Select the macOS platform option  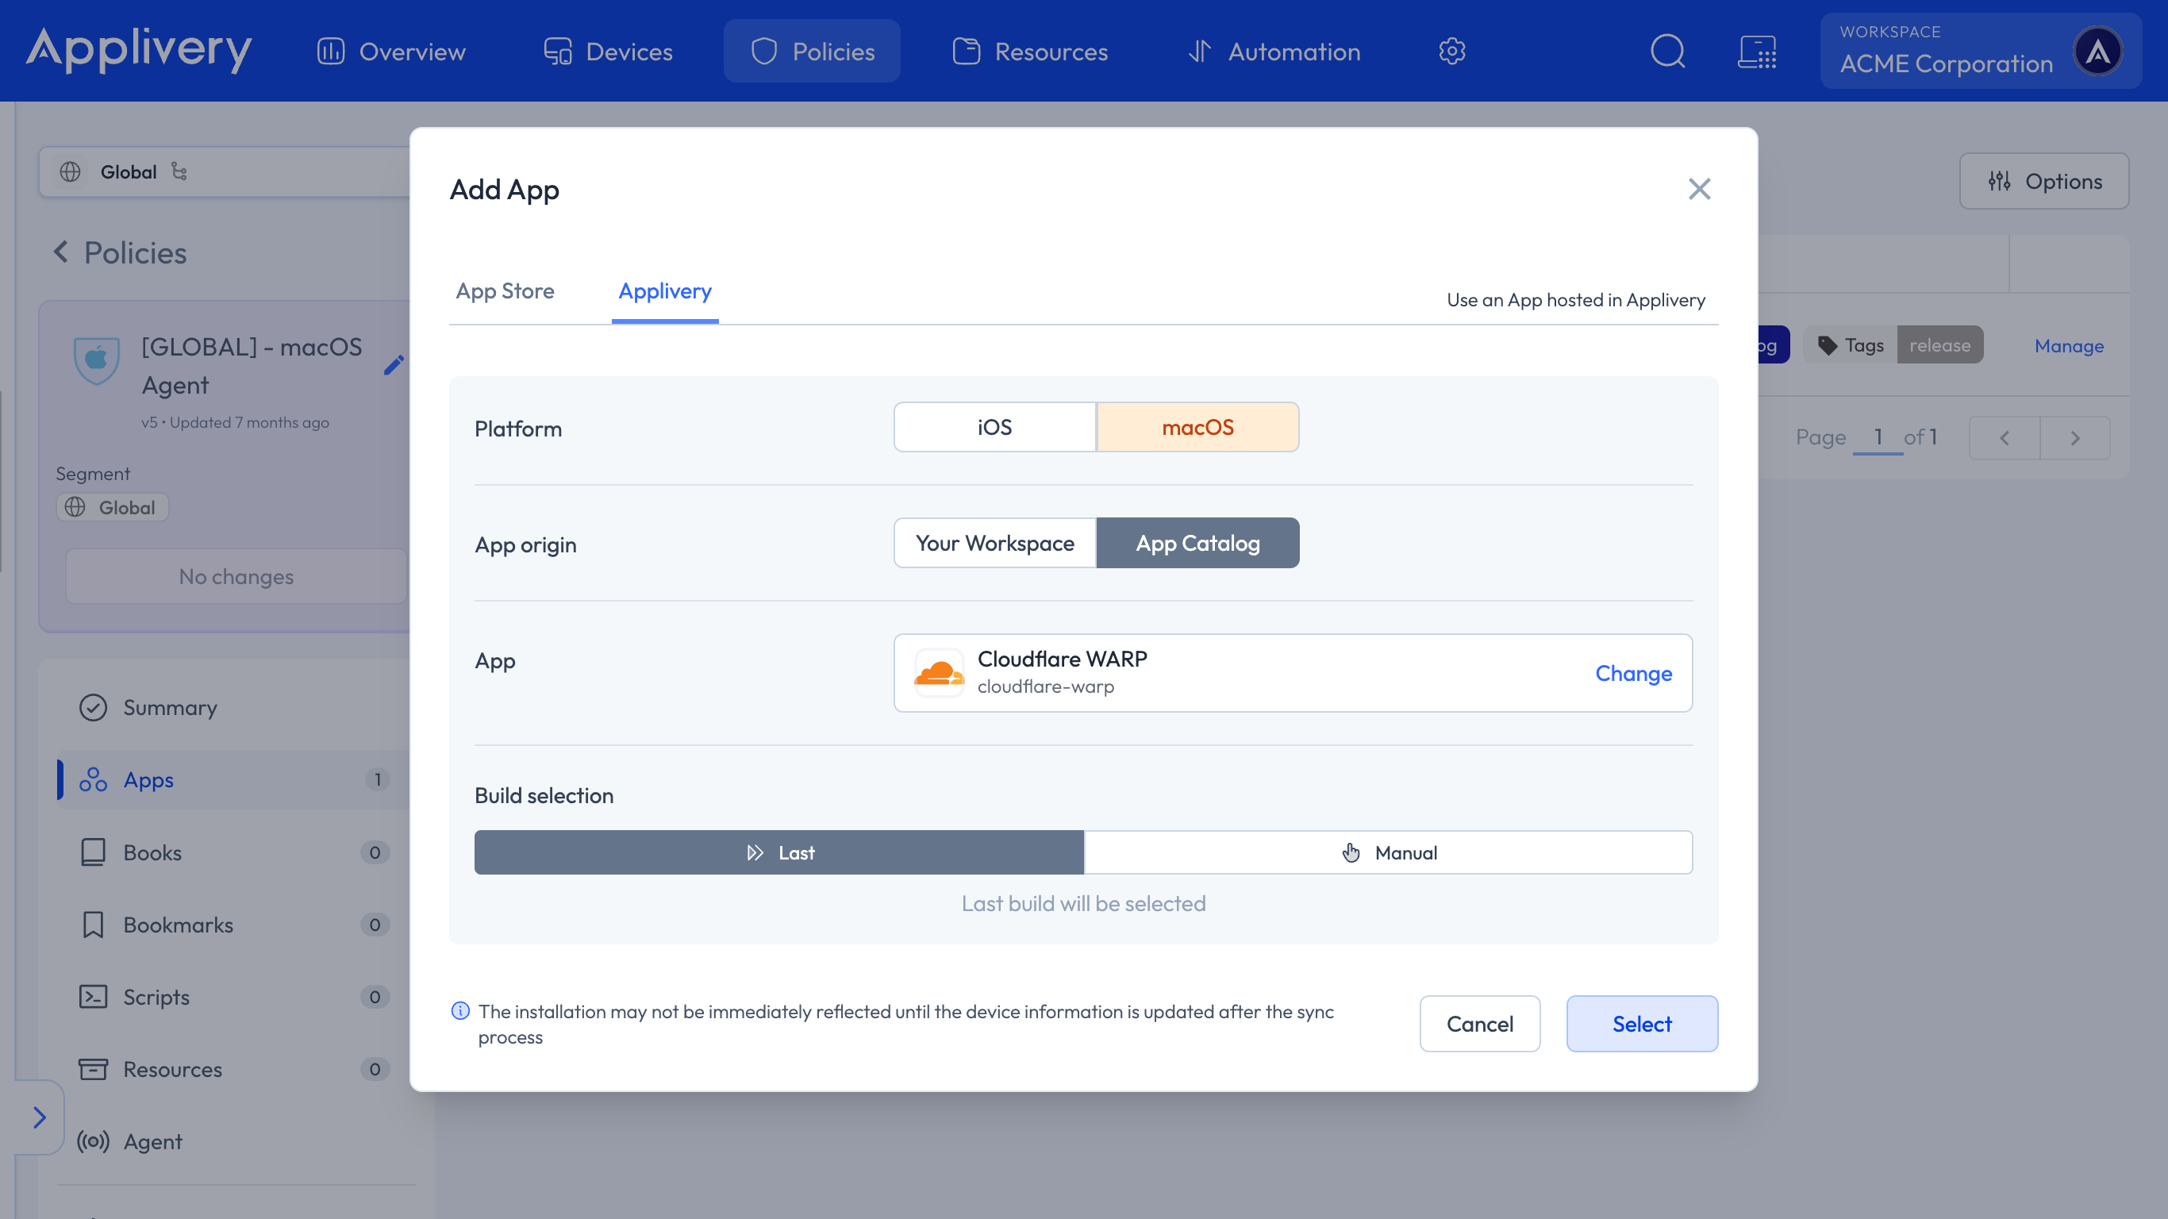tap(1197, 427)
